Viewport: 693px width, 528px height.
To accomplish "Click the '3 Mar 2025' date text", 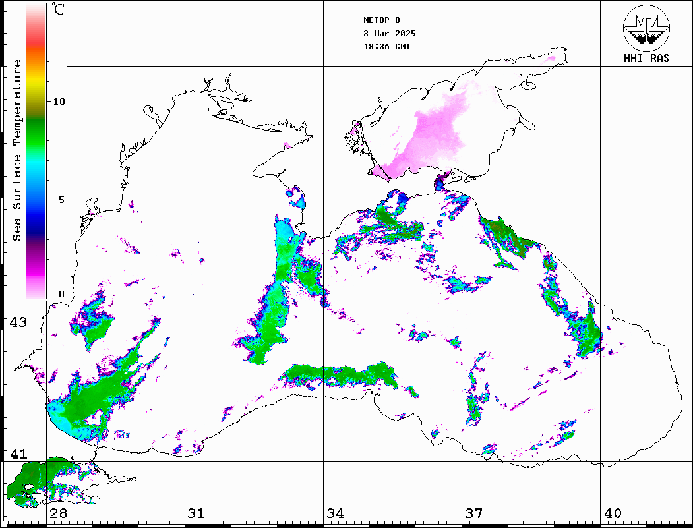I will coord(390,34).
